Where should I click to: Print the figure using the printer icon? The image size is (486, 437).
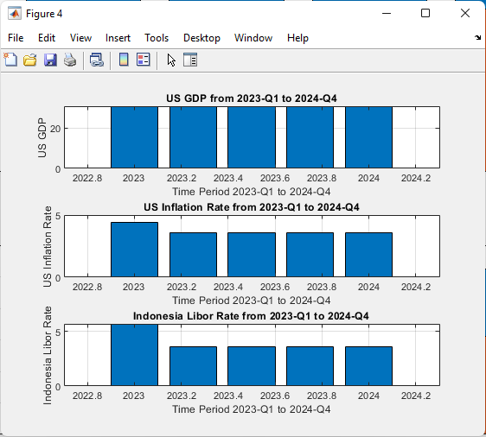click(x=70, y=60)
